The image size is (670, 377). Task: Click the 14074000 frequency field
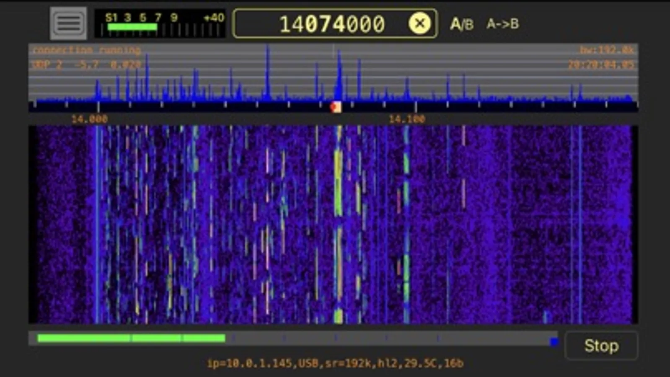click(x=335, y=23)
